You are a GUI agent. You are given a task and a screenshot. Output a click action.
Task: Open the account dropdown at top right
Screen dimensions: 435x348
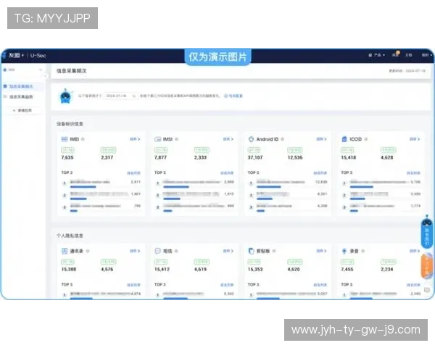point(427,55)
